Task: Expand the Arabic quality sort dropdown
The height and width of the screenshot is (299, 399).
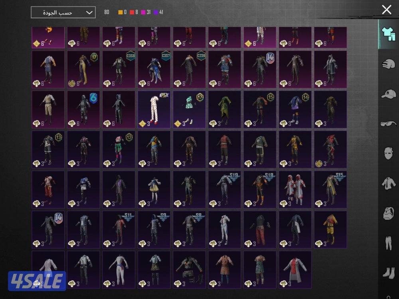Action: point(63,12)
